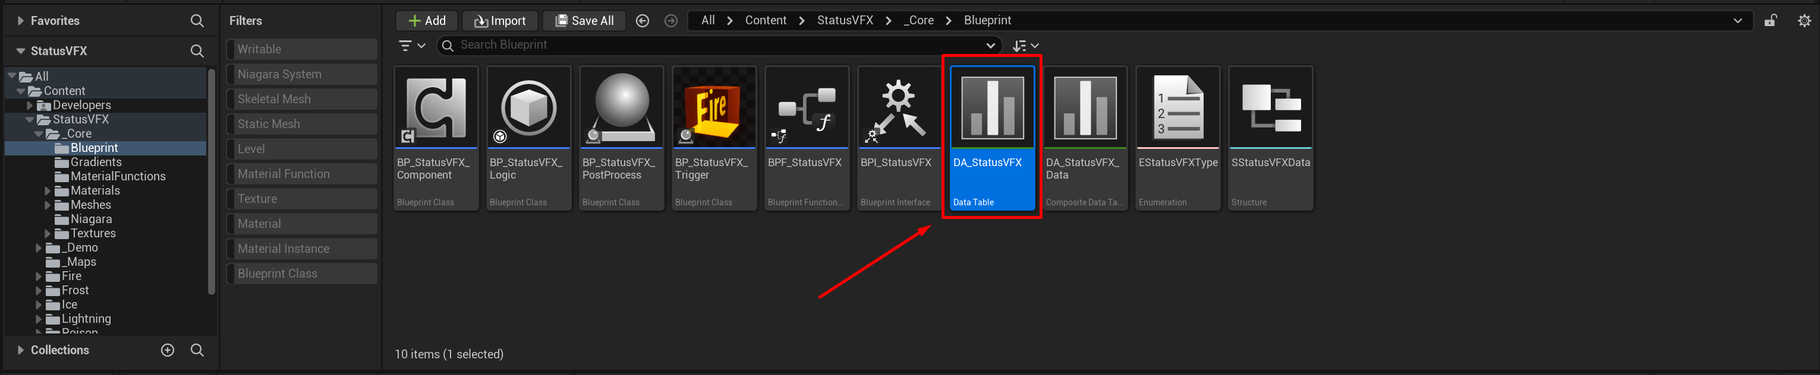The width and height of the screenshot is (1820, 375).
Task: Click the navigate back arrow icon
Action: click(642, 20)
